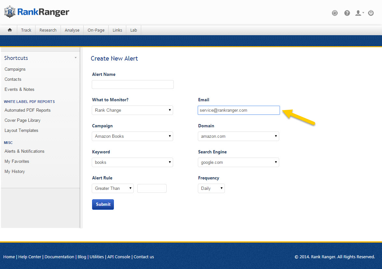Expand the Campaign dropdown showing Amazon Books
Viewport: 382px width, 269px height.
click(132, 136)
